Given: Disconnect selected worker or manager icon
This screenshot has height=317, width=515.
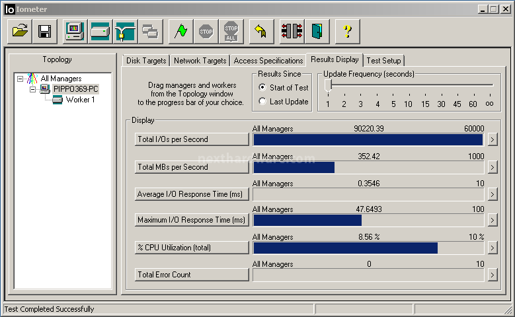Looking at the screenshot, I should (292, 32).
